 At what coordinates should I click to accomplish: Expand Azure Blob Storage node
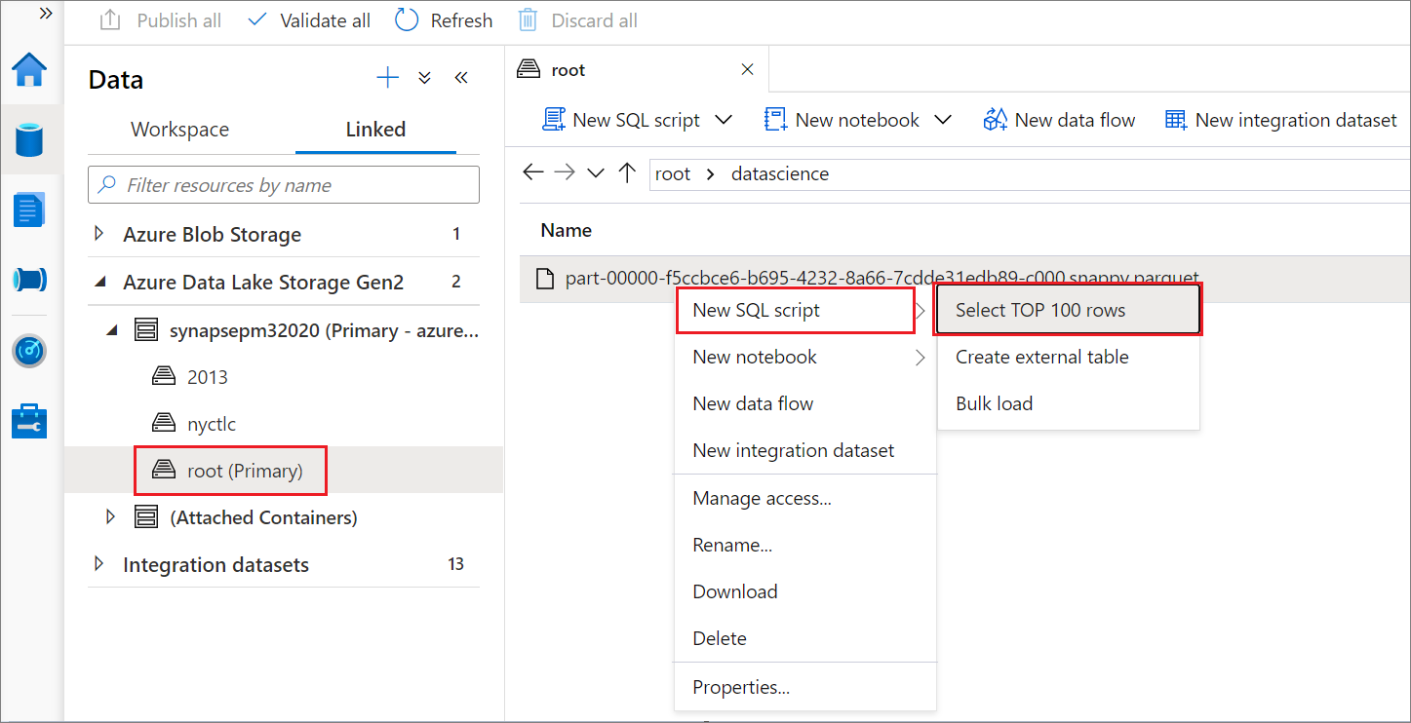coord(98,234)
